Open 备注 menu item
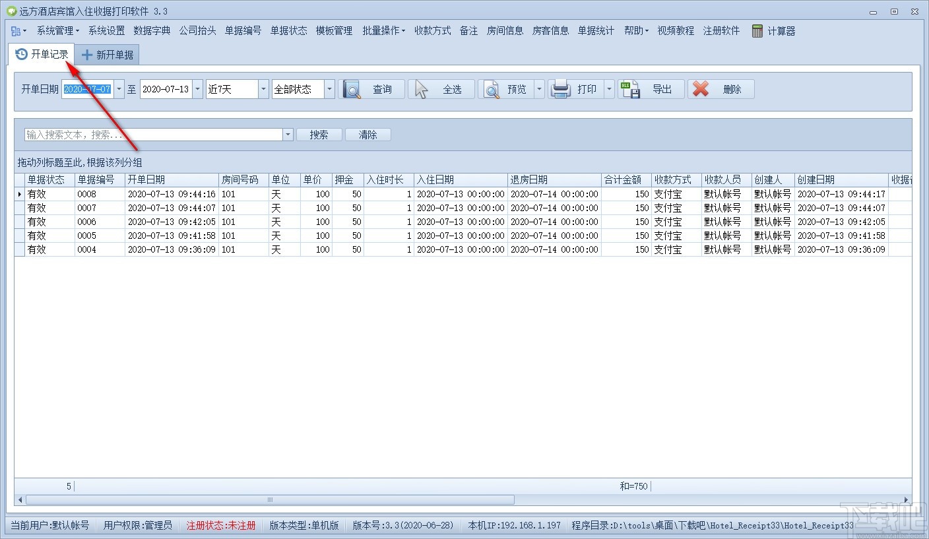The width and height of the screenshot is (929, 539). tap(469, 31)
